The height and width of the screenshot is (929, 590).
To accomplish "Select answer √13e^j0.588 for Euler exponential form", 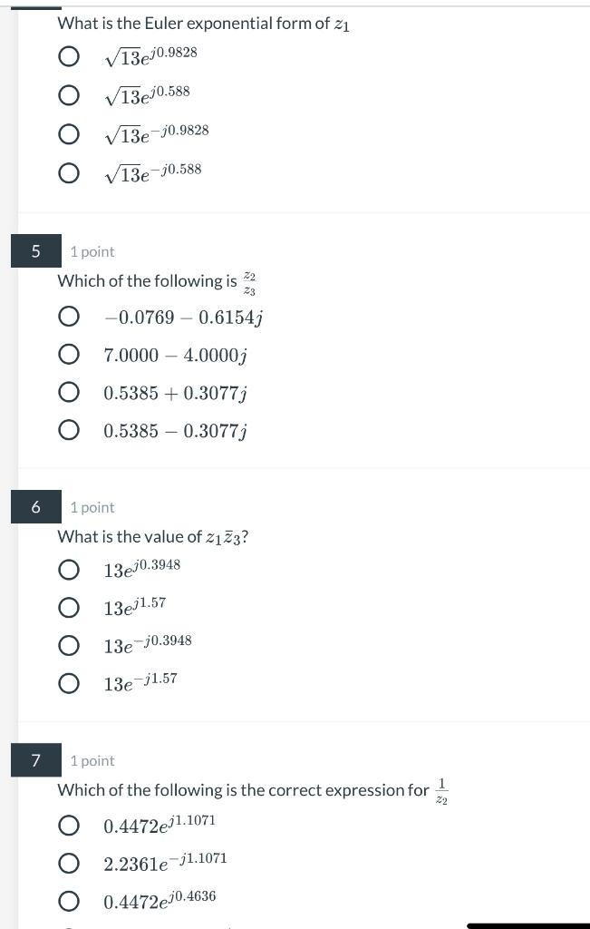I will [69, 94].
